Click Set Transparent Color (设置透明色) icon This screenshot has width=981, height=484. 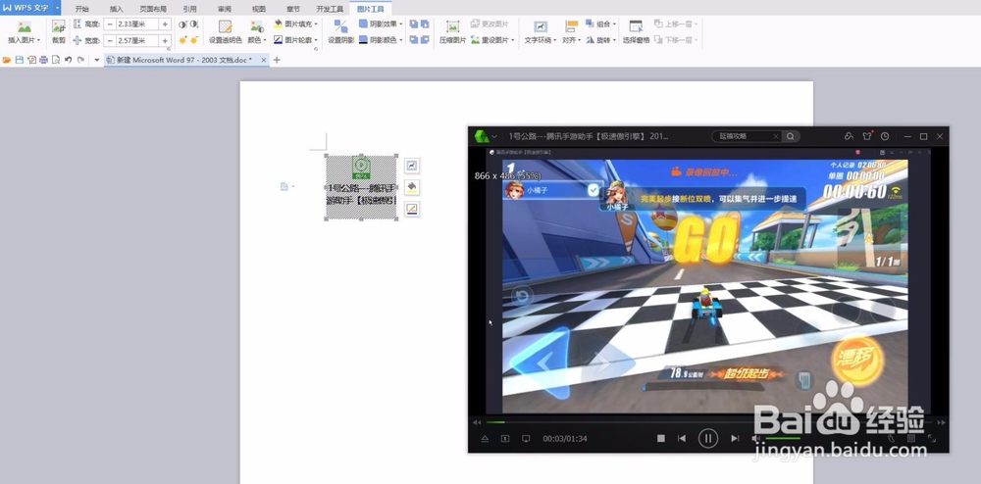click(226, 26)
